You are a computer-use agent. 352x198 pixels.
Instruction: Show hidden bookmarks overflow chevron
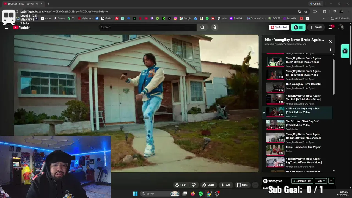(x=324, y=18)
